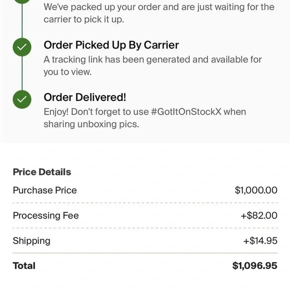
Task: Click the Order Delivered green checkmark icon
Action: pos(22,99)
